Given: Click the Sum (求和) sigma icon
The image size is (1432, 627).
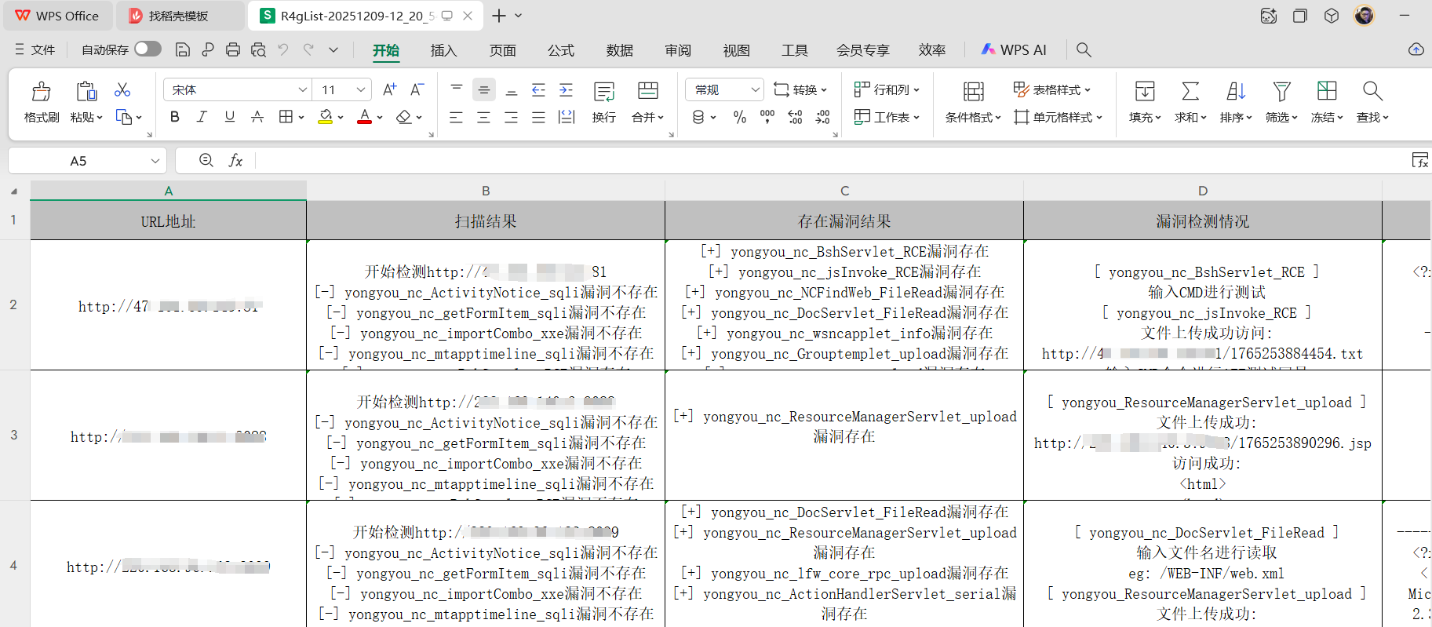Looking at the screenshot, I should (x=1190, y=91).
